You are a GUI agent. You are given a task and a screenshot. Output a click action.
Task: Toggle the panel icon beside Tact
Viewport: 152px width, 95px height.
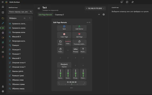pyautogui.click(x=39, y=8)
